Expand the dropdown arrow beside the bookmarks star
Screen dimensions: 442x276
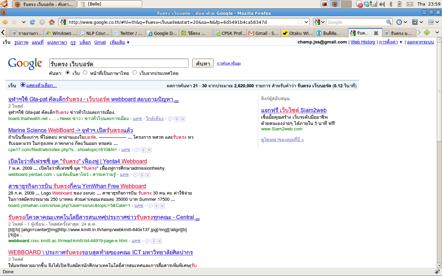point(422,22)
